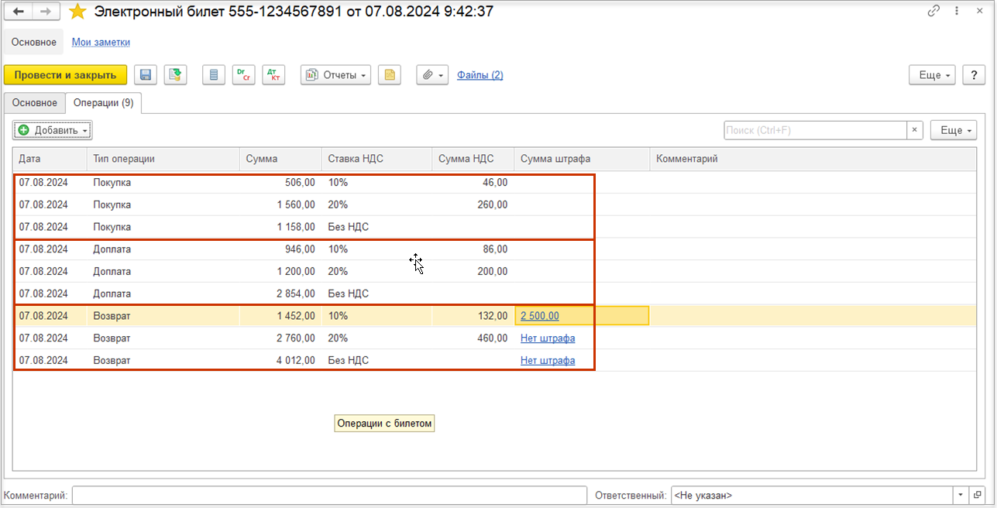Open the Добавить dropdown menu

(x=53, y=130)
